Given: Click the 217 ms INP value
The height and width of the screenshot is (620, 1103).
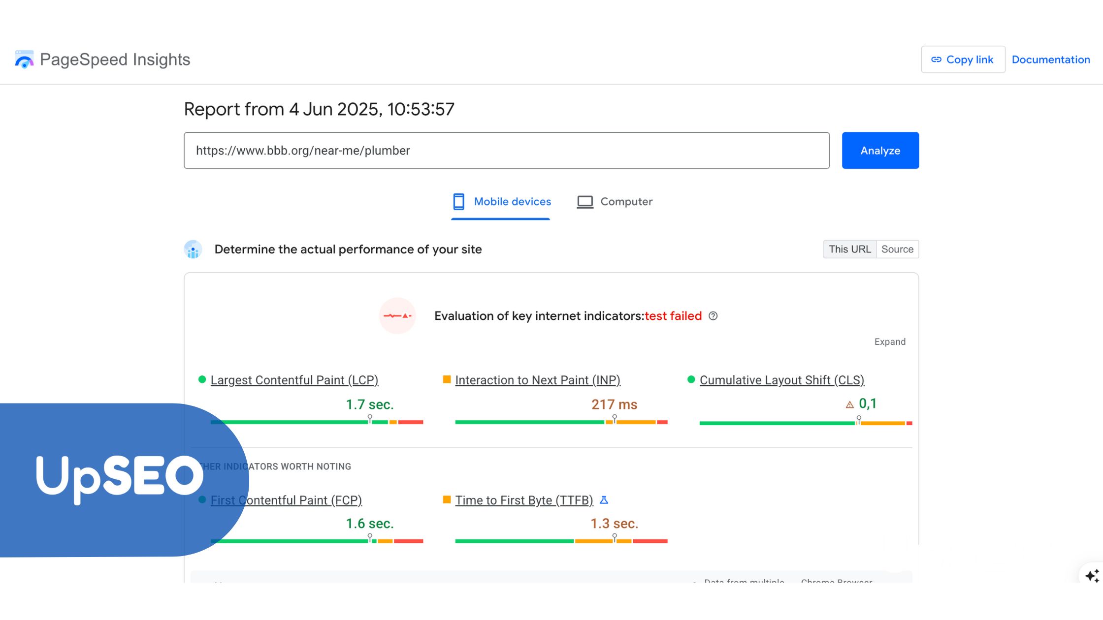Looking at the screenshot, I should (615, 404).
